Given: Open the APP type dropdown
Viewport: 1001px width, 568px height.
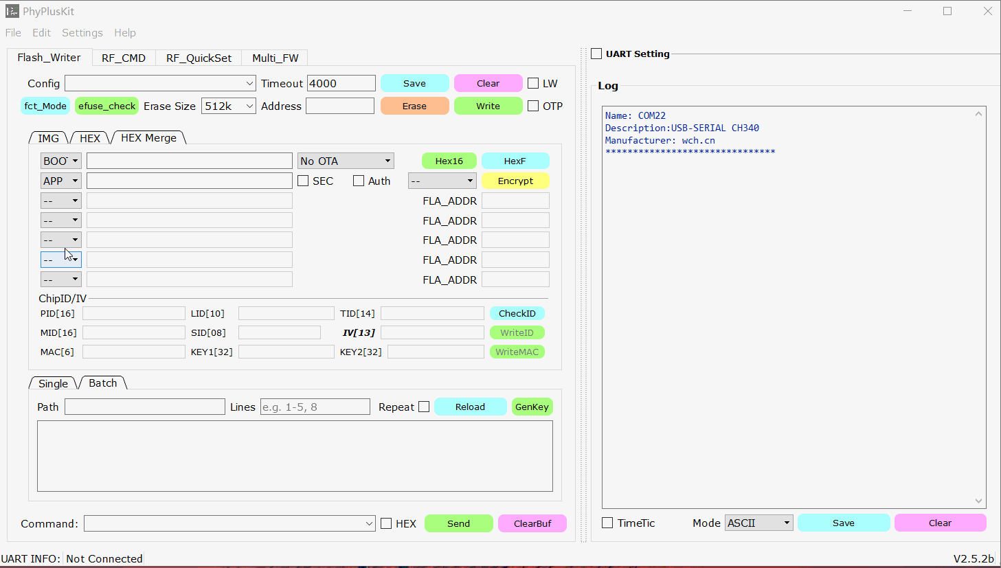Looking at the screenshot, I should [61, 181].
